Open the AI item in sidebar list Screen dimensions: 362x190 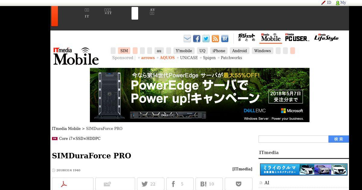pos(267,183)
